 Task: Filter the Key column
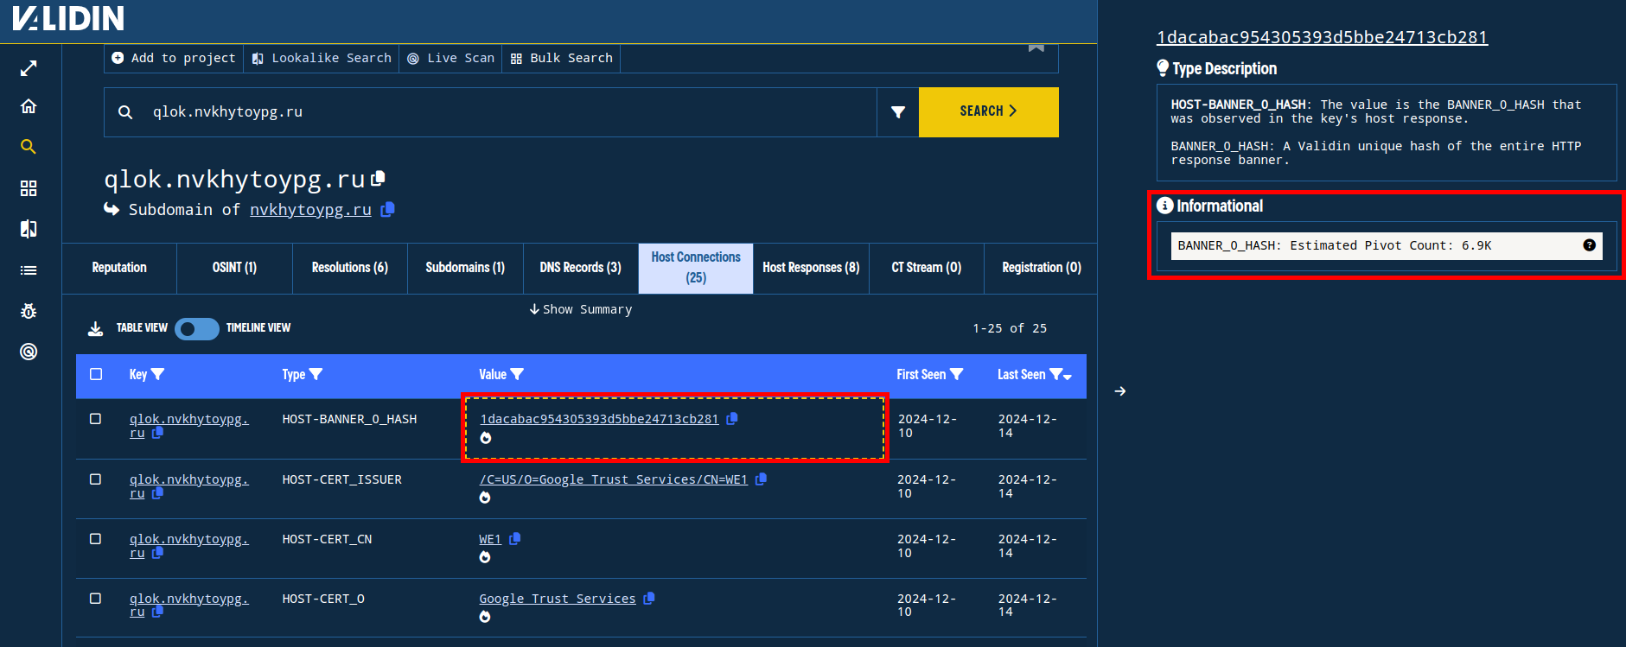(x=158, y=374)
